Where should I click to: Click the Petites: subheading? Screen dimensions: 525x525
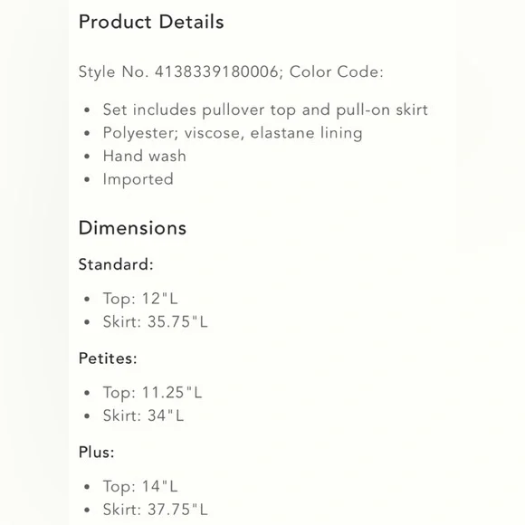[x=108, y=358]
